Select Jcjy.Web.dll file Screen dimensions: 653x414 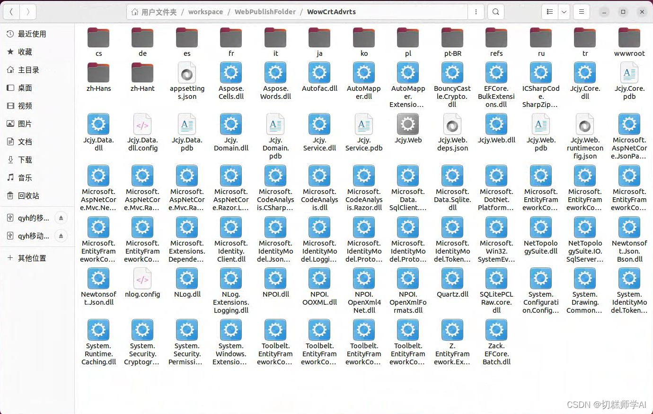click(496, 129)
